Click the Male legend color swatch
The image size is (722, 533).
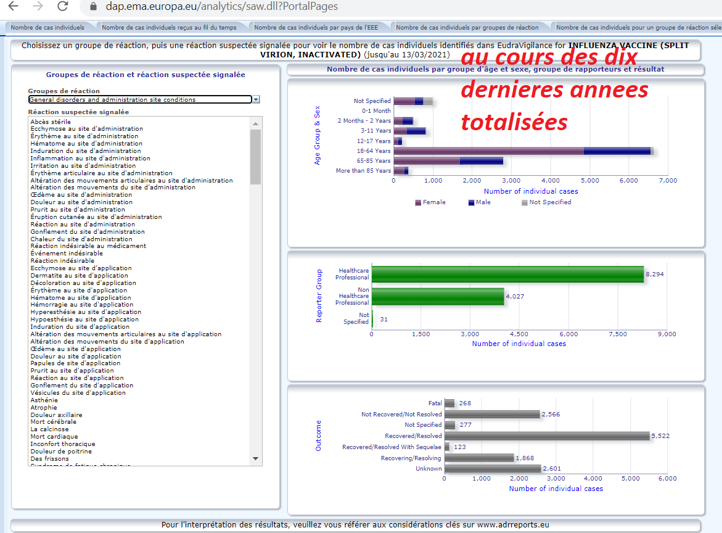(x=471, y=202)
